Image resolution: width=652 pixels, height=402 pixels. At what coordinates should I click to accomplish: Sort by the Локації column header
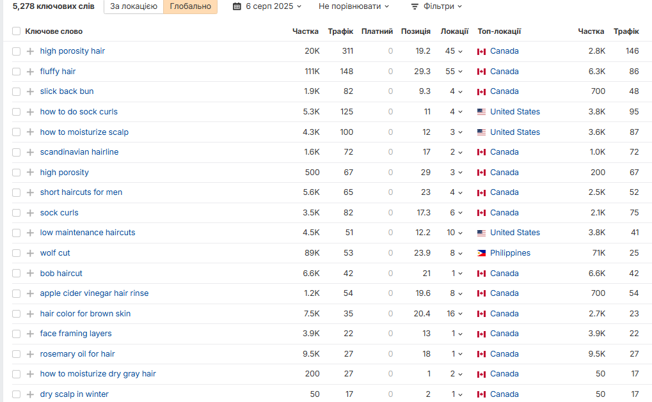(454, 31)
